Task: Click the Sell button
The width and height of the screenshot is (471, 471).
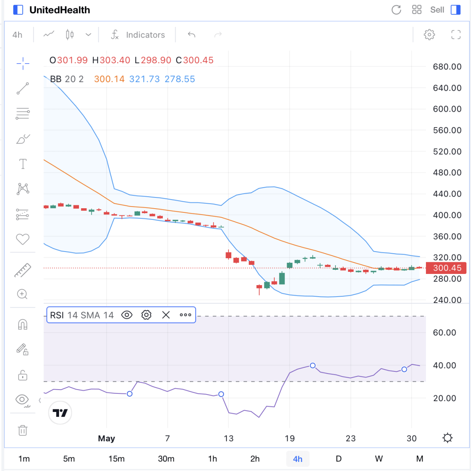Action: coord(437,10)
